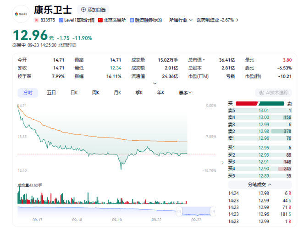Expand more quote details chevron below stats
The height and width of the screenshot is (228, 298).
[155, 84]
